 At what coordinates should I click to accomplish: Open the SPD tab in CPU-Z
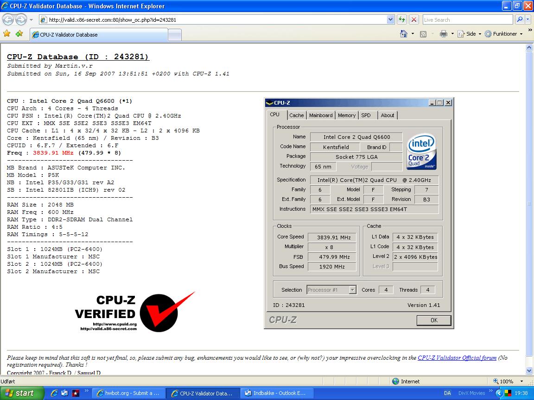(368, 115)
